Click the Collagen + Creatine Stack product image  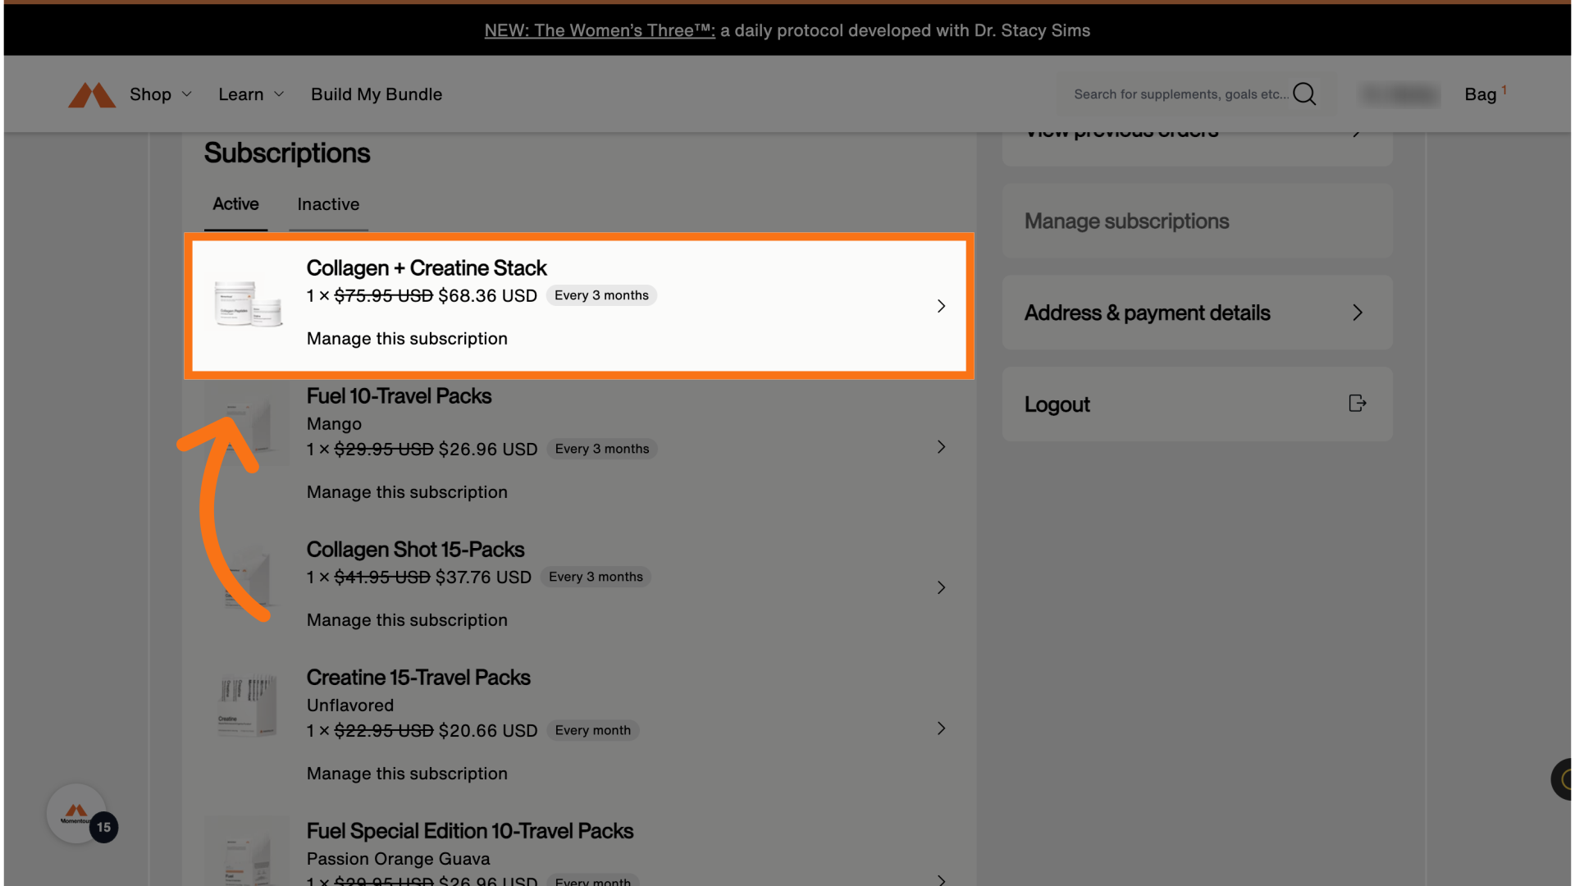pos(248,303)
